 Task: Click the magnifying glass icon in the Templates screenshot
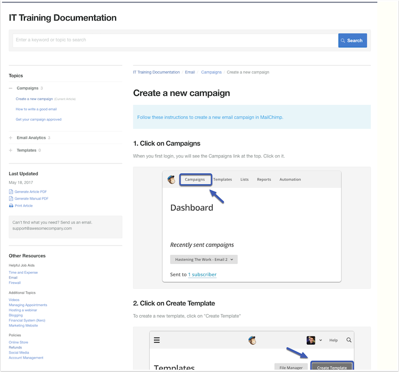(349, 340)
